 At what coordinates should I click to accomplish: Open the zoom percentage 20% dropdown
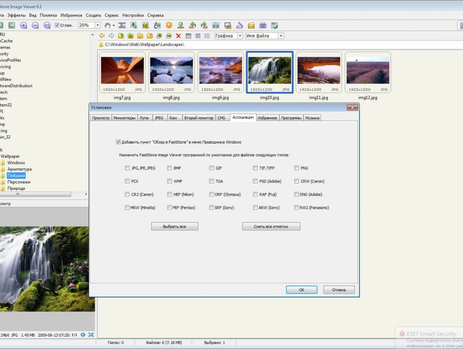(98, 25)
